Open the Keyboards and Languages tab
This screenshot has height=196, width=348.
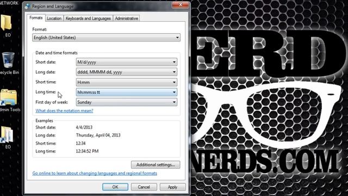point(88,19)
